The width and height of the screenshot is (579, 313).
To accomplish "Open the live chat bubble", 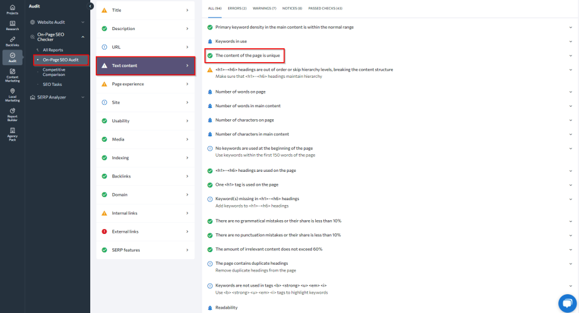I will coord(568,304).
